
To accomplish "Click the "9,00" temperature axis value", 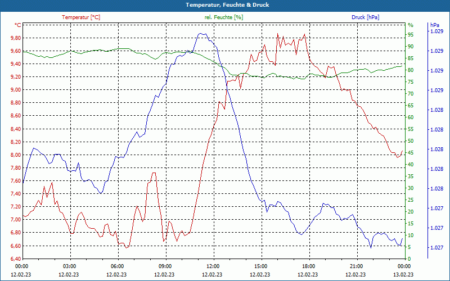I will [16, 90].
